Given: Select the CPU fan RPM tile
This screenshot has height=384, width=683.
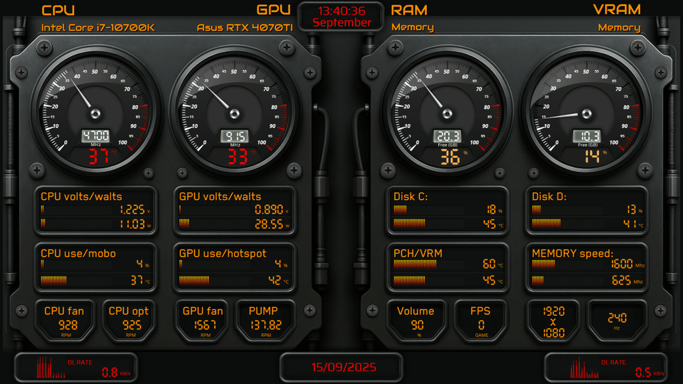Looking at the screenshot, I should click(64, 319).
